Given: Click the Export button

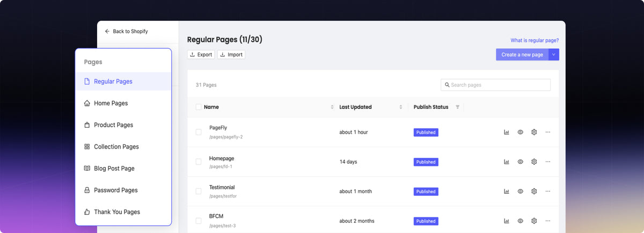Looking at the screenshot, I should (201, 55).
